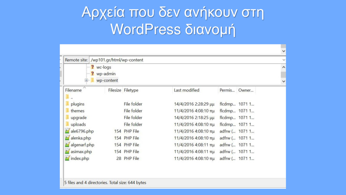The height and width of the screenshot is (195, 346).
Task: Click uploads 'File folder' type cell
Action: point(133,125)
